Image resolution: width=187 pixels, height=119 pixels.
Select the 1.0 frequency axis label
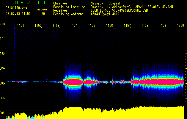click(3, 54)
